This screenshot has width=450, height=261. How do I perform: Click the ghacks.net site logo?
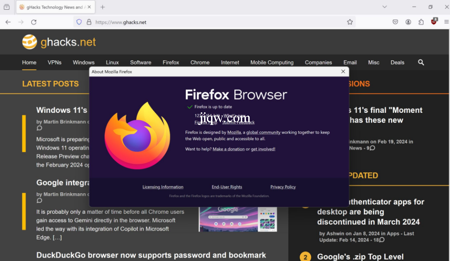point(59,42)
